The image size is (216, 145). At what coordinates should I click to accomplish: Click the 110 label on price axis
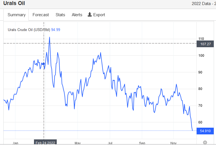coord(201,39)
